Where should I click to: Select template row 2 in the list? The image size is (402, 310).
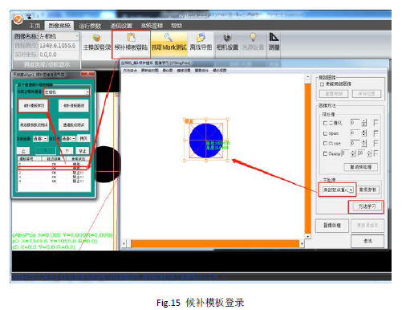(x=52, y=173)
